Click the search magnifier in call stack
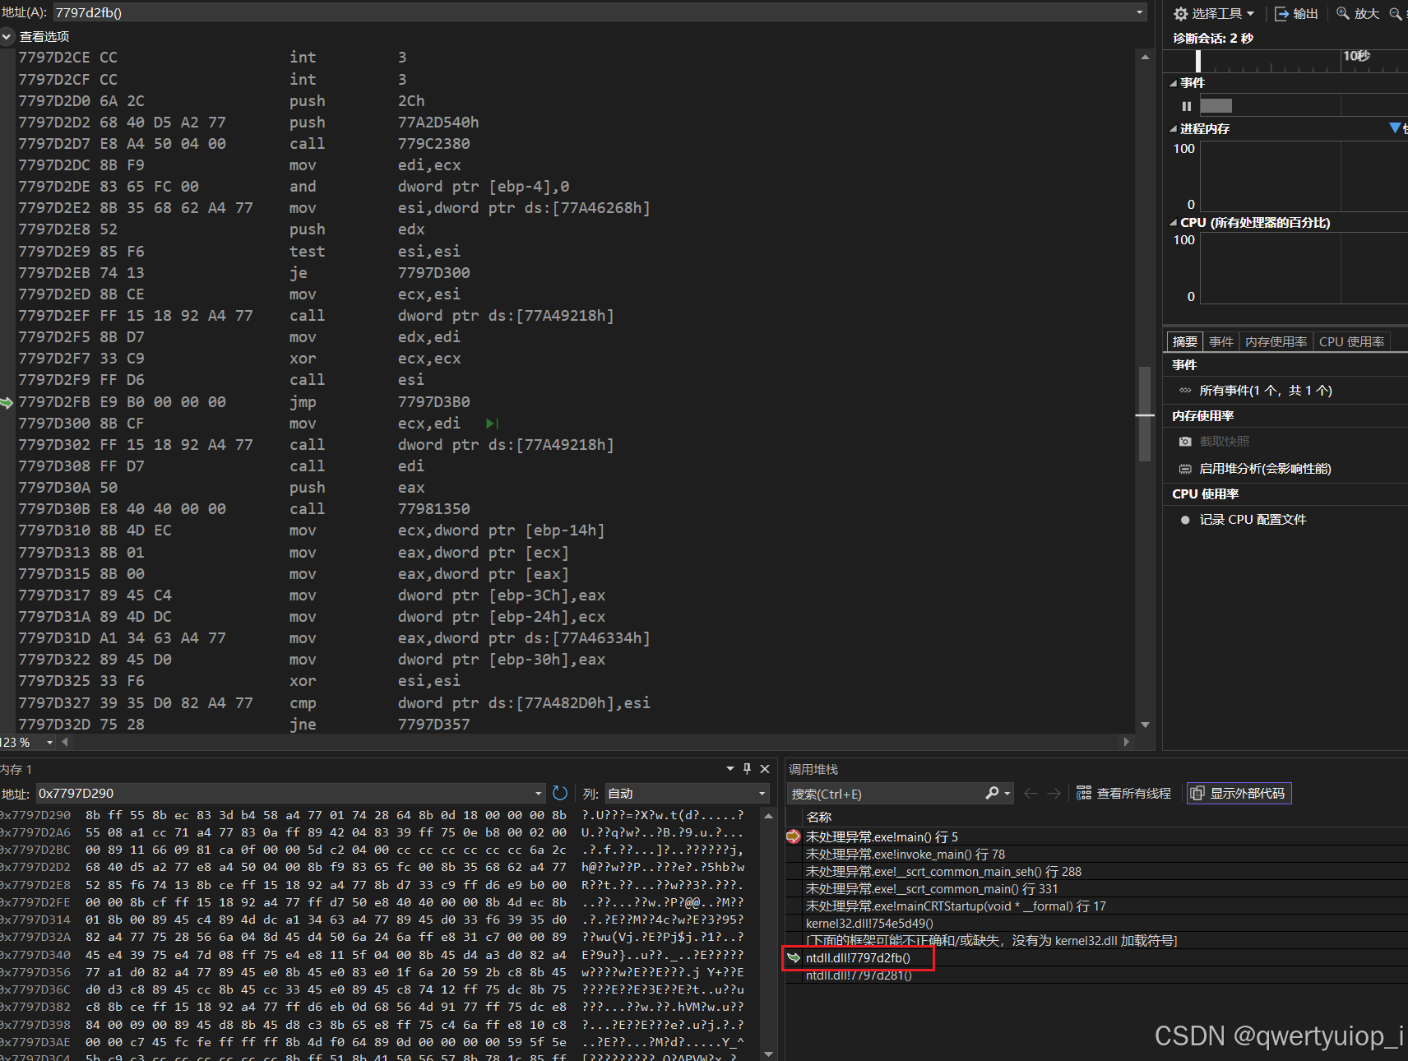 (x=992, y=793)
